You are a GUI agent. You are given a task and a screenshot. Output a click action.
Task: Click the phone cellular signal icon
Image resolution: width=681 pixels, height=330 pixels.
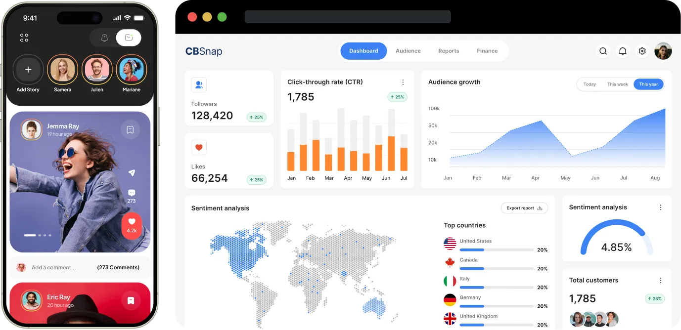[x=117, y=18]
